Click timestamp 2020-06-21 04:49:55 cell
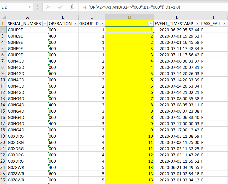The image size is (228, 184). [x=177, y=167]
